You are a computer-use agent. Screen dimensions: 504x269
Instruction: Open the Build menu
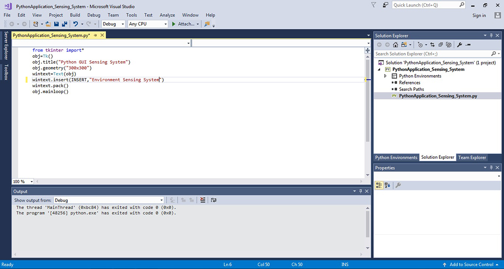coord(75,15)
